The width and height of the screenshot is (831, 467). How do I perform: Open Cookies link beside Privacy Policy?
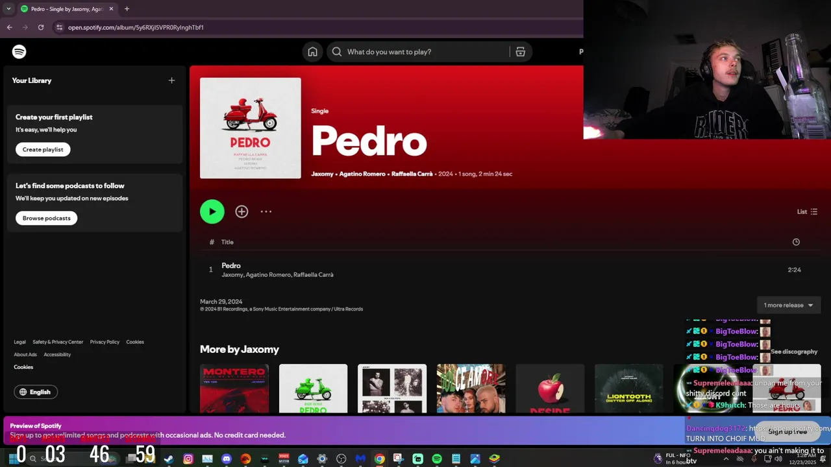point(135,342)
